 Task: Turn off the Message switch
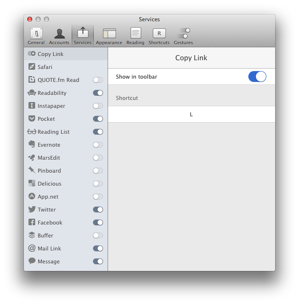98,261
